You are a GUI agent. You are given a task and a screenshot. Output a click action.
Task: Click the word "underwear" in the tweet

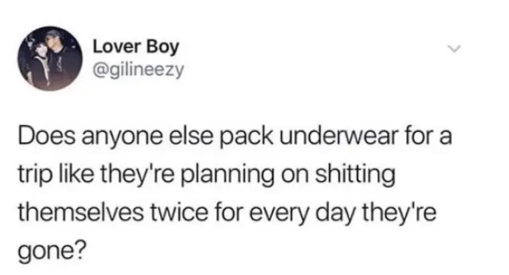(338, 136)
